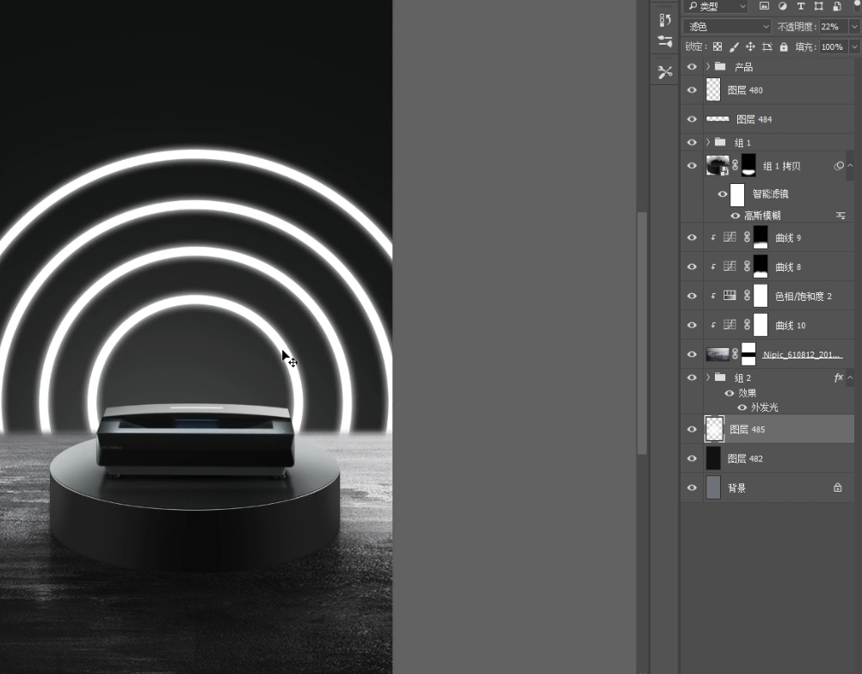Screen dimensions: 862x674
Task: Lock image pixels brush icon
Action: (734, 46)
